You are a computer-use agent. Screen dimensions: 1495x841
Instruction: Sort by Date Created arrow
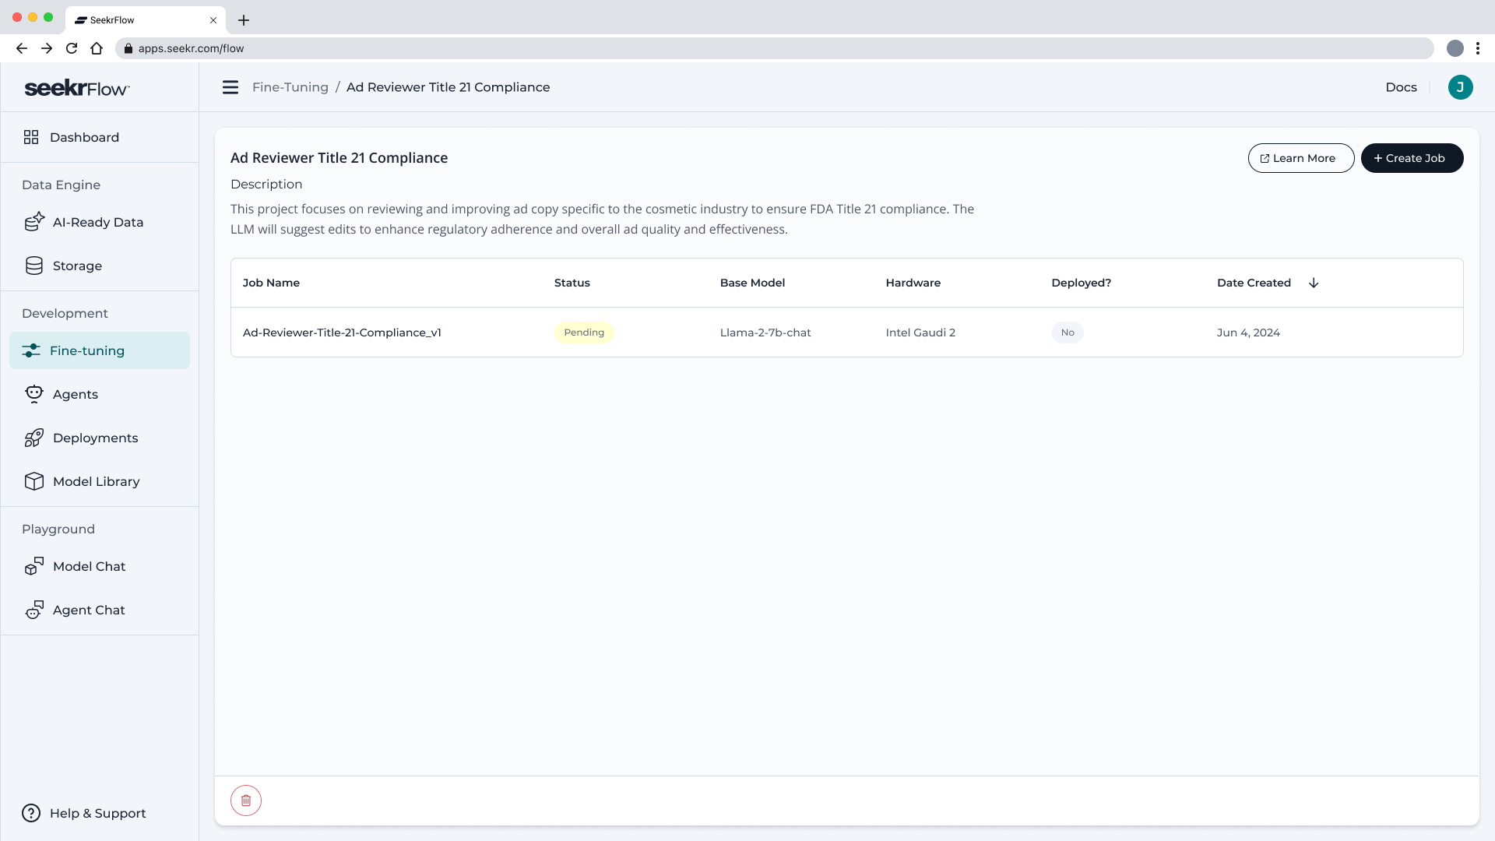click(1314, 283)
